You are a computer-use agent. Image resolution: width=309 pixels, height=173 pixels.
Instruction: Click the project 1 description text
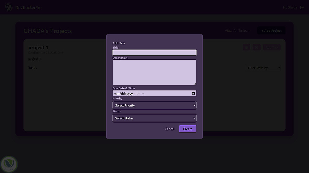(x=35, y=59)
